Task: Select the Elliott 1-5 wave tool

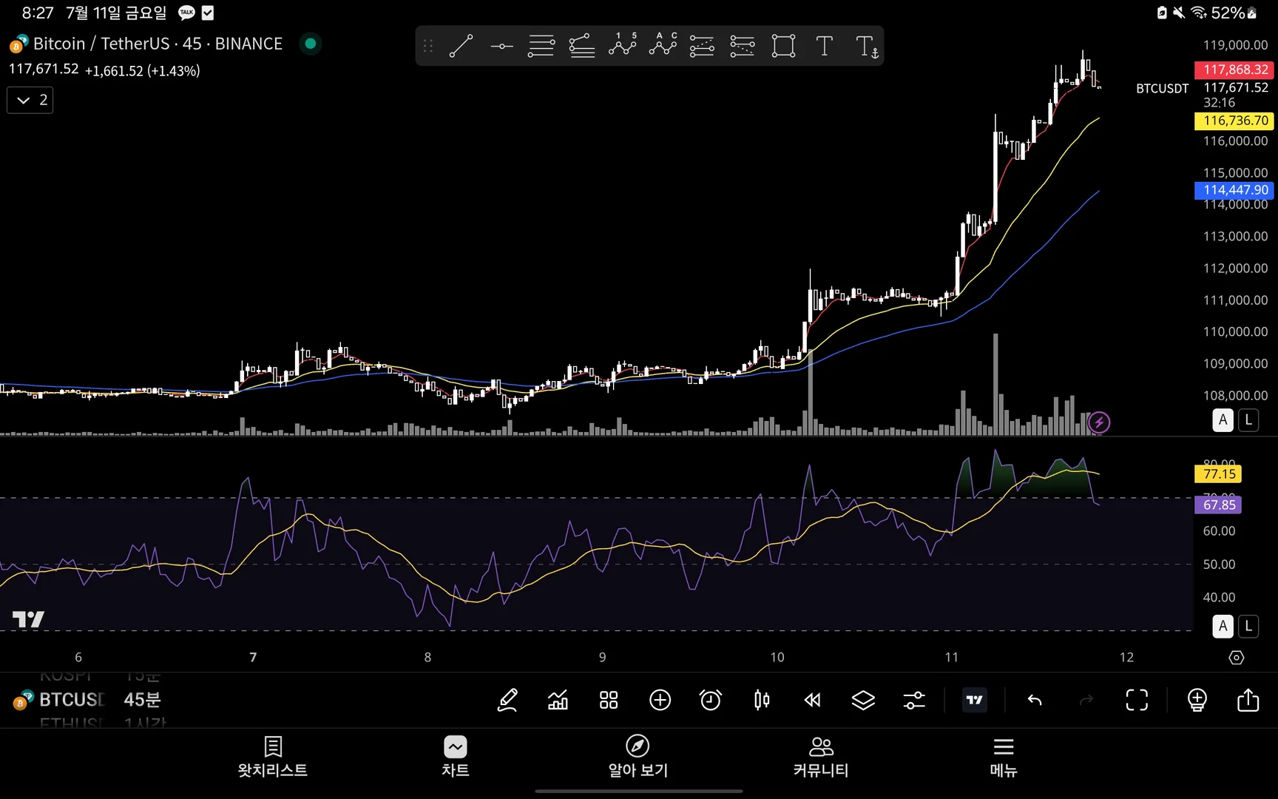Action: click(622, 45)
